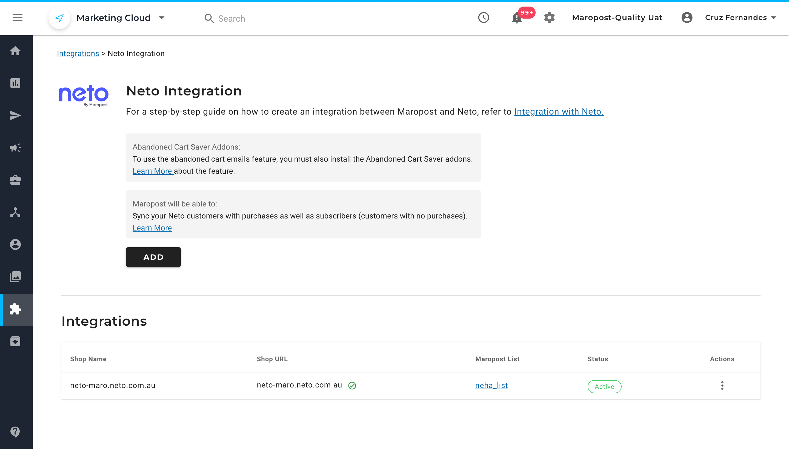Click the Home sidebar icon

(15, 51)
